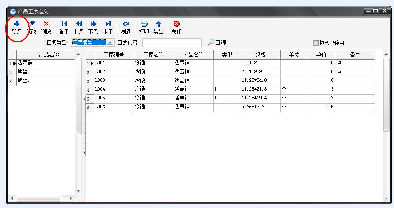Maximize the 产品工序定义 window
The width and height of the screenshot is (394, 208).
376,10
